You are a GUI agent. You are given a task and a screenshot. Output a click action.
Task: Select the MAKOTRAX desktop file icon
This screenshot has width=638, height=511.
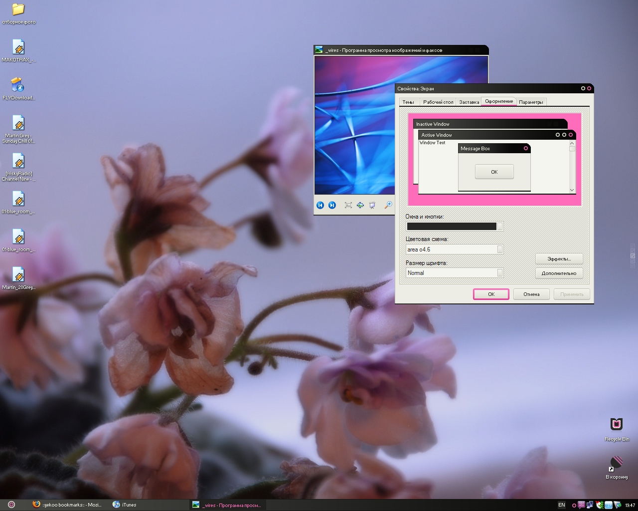click(x=18, y=51)
